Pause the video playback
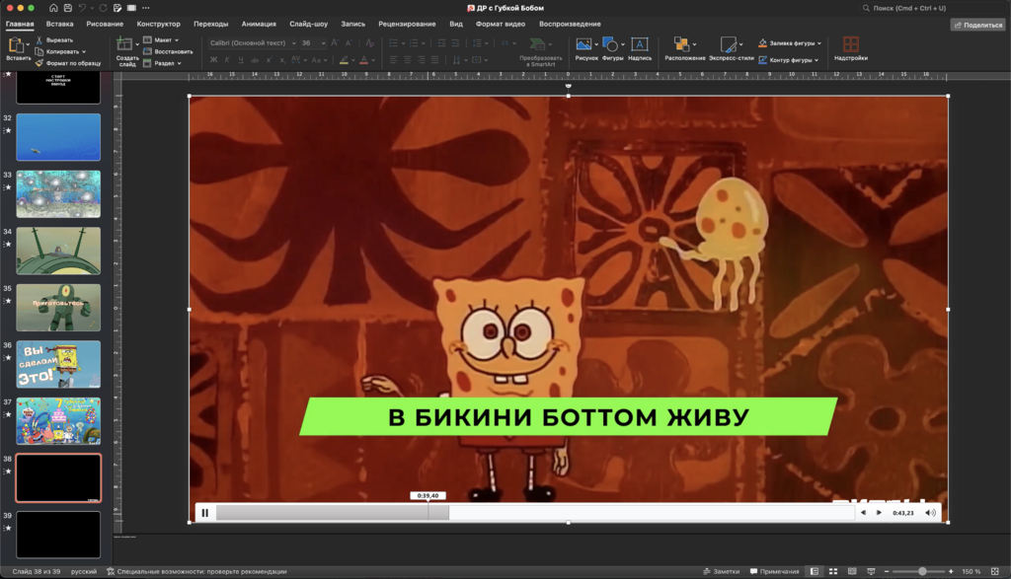 (x=205, y=513)
